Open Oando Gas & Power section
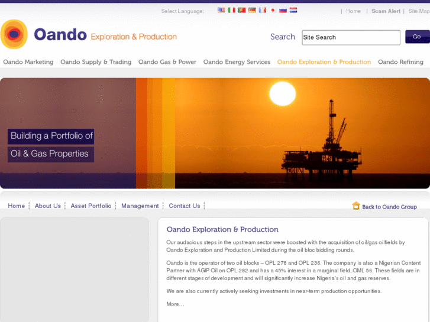 click(x=167, y=62)
